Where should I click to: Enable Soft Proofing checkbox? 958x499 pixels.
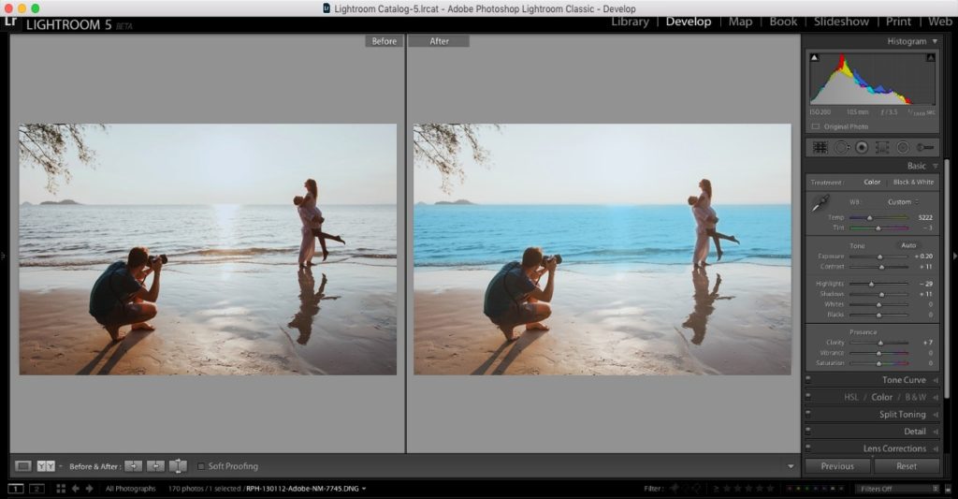[x=201, y=466]
